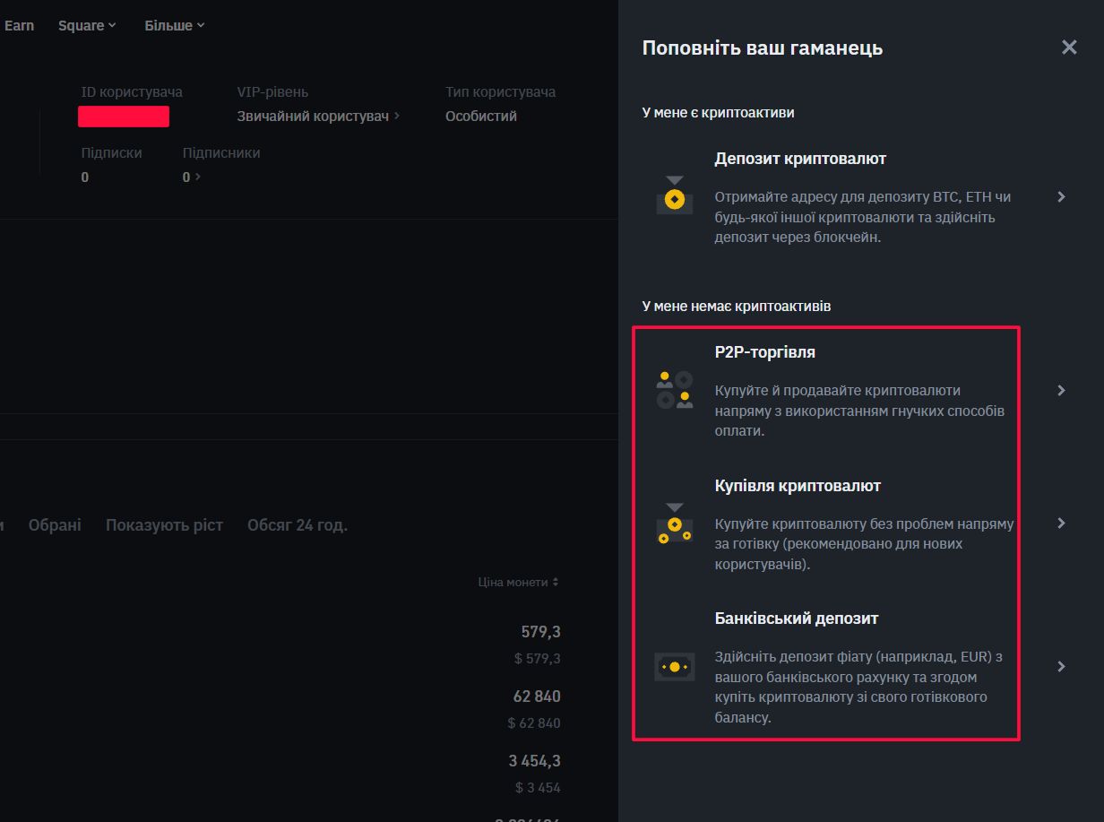Open P2P-торгівля via its right chevron
1104x822 pixels.
pos(1061,390)
